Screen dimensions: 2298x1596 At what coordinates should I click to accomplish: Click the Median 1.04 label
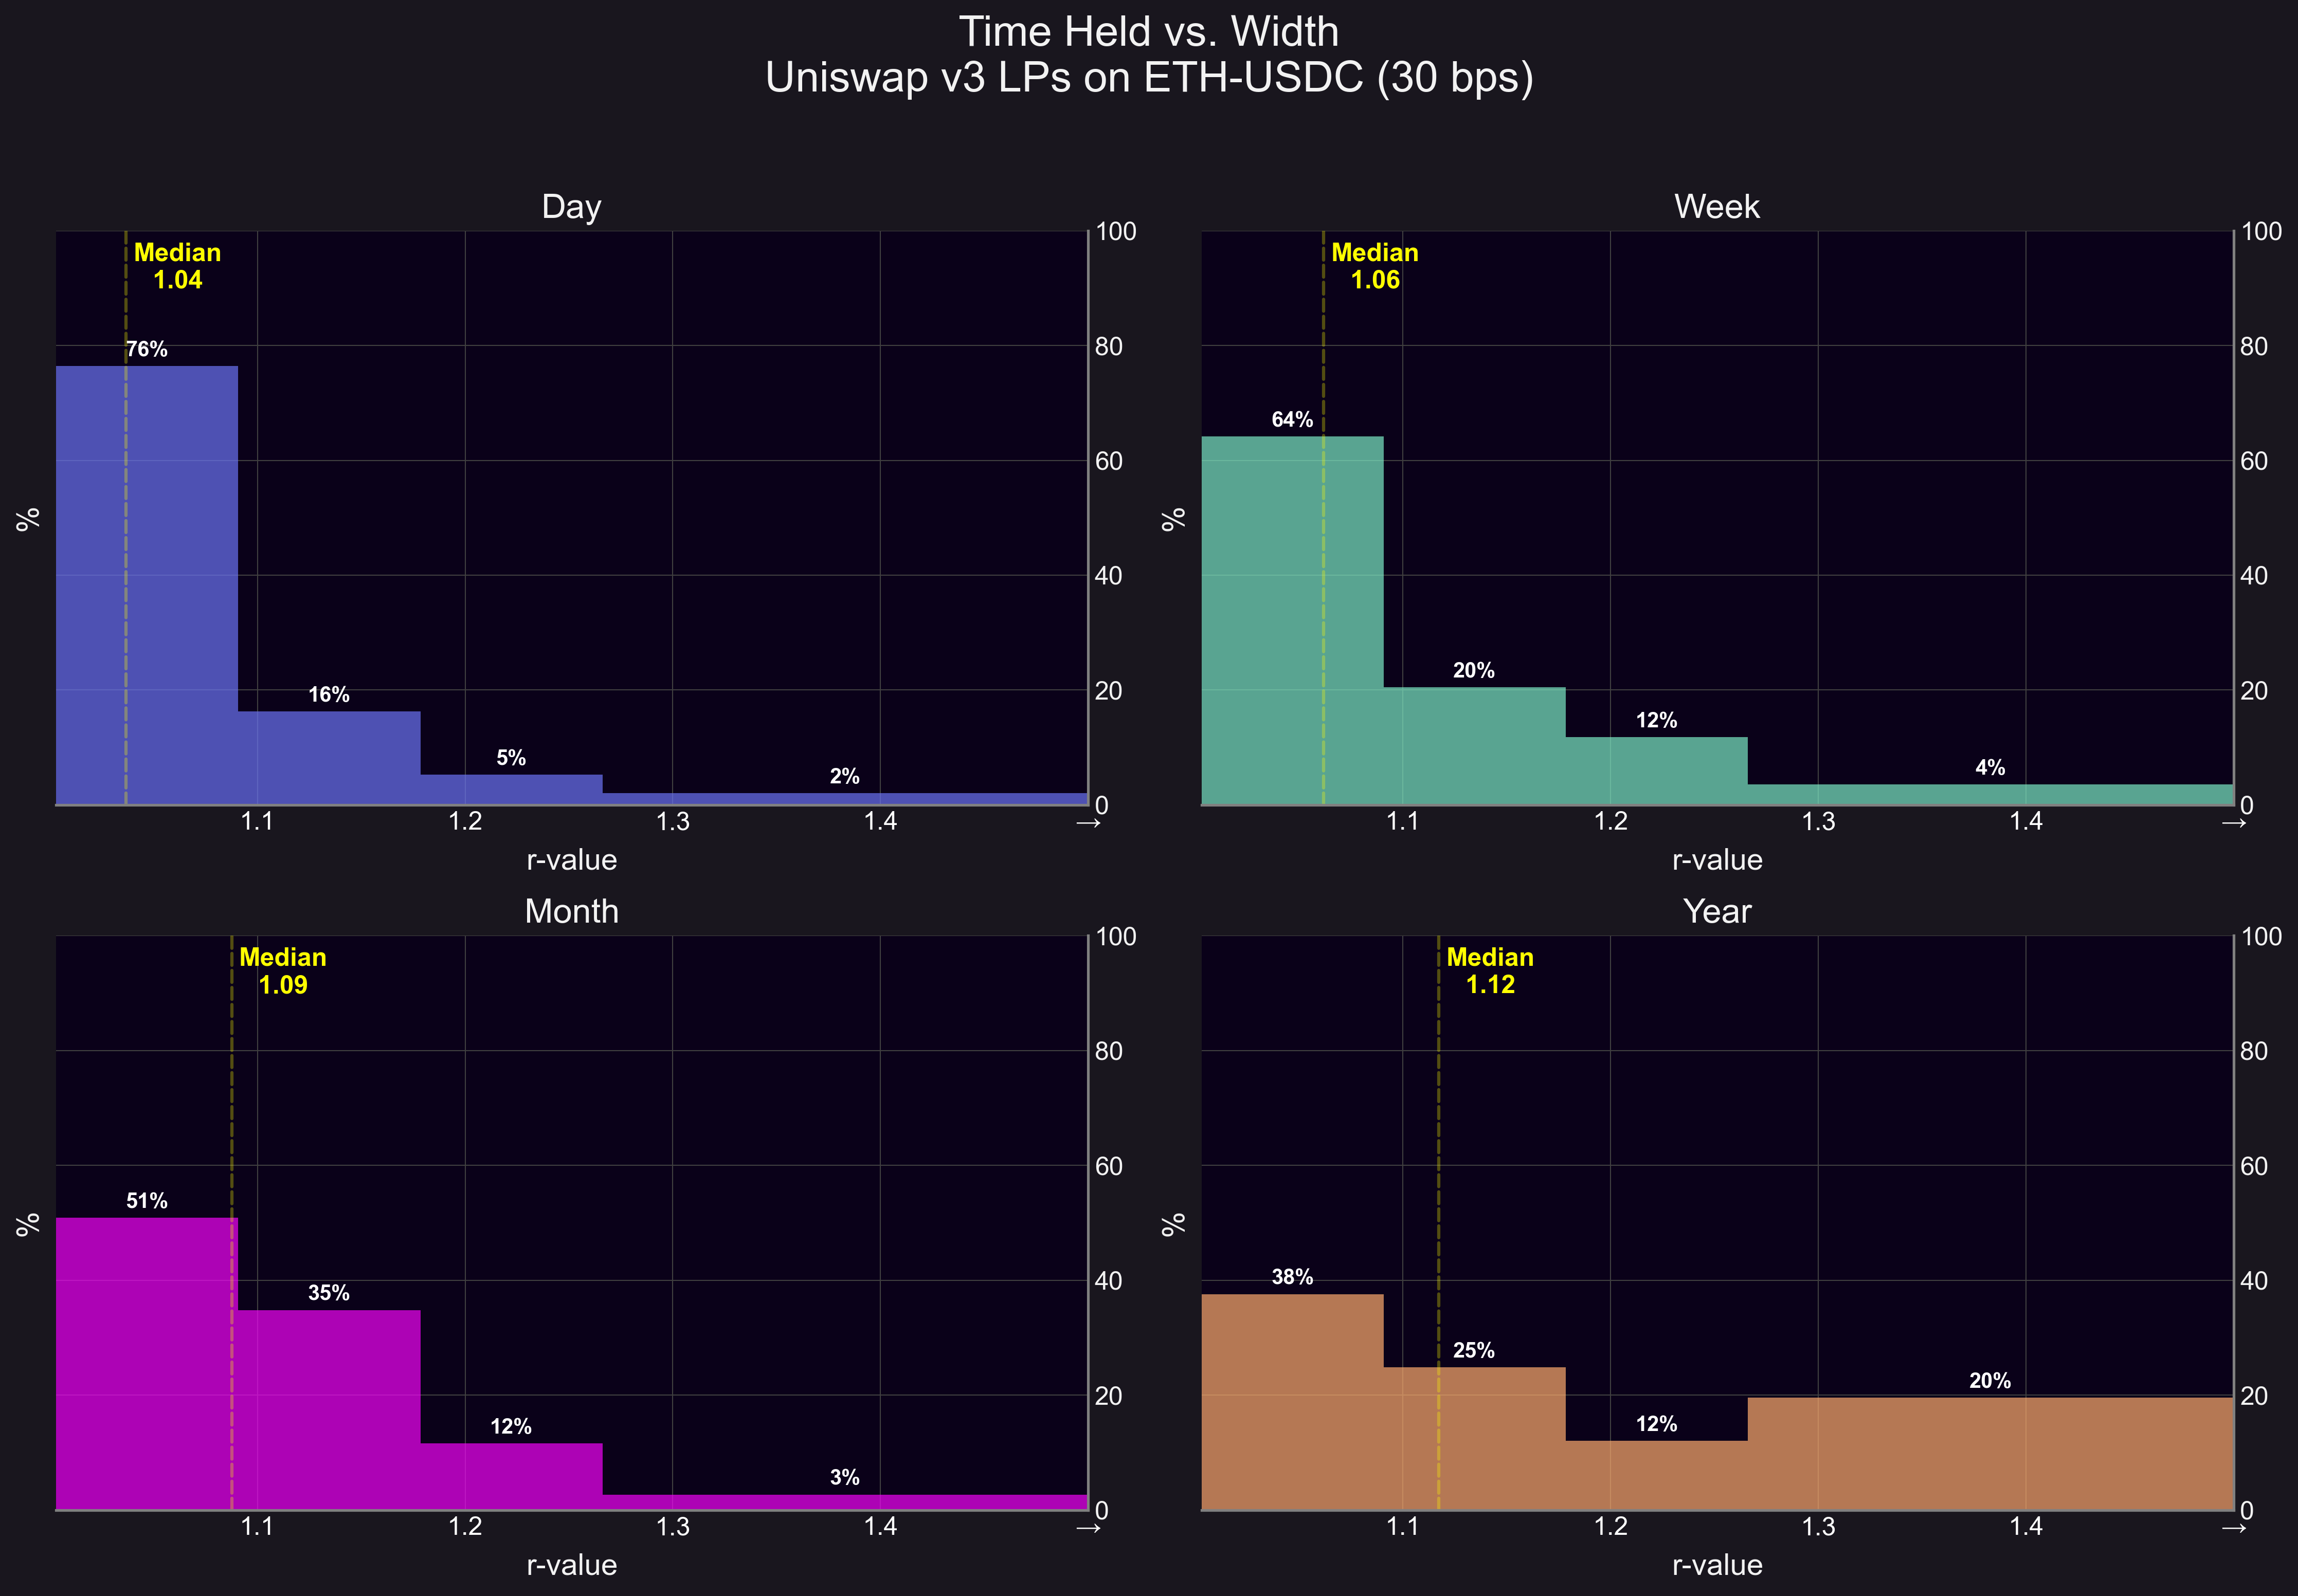[177, 266]
